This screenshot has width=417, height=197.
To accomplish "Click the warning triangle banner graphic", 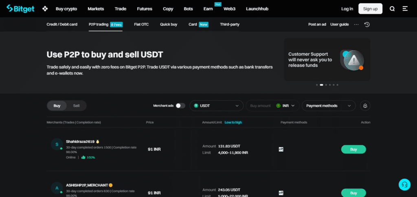I will pyautogui.click(x=353, y=61).
